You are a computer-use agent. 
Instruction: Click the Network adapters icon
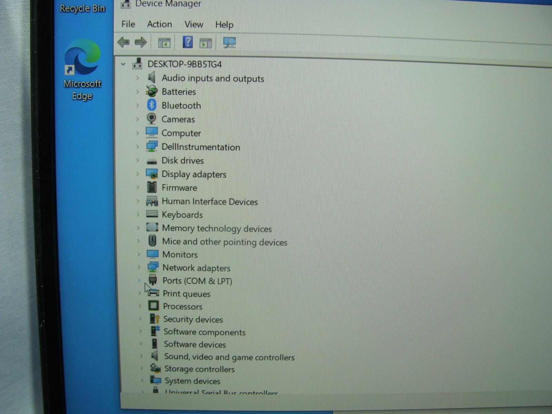click(153, 267)
